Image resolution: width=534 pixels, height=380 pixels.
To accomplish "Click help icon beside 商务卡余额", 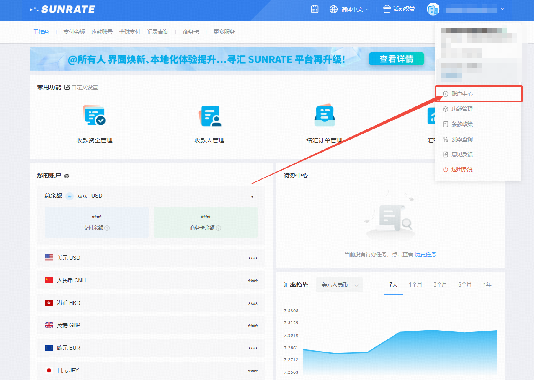I will point(218,228).
